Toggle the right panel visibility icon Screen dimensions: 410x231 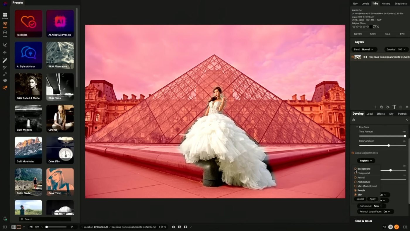point(405,227)
